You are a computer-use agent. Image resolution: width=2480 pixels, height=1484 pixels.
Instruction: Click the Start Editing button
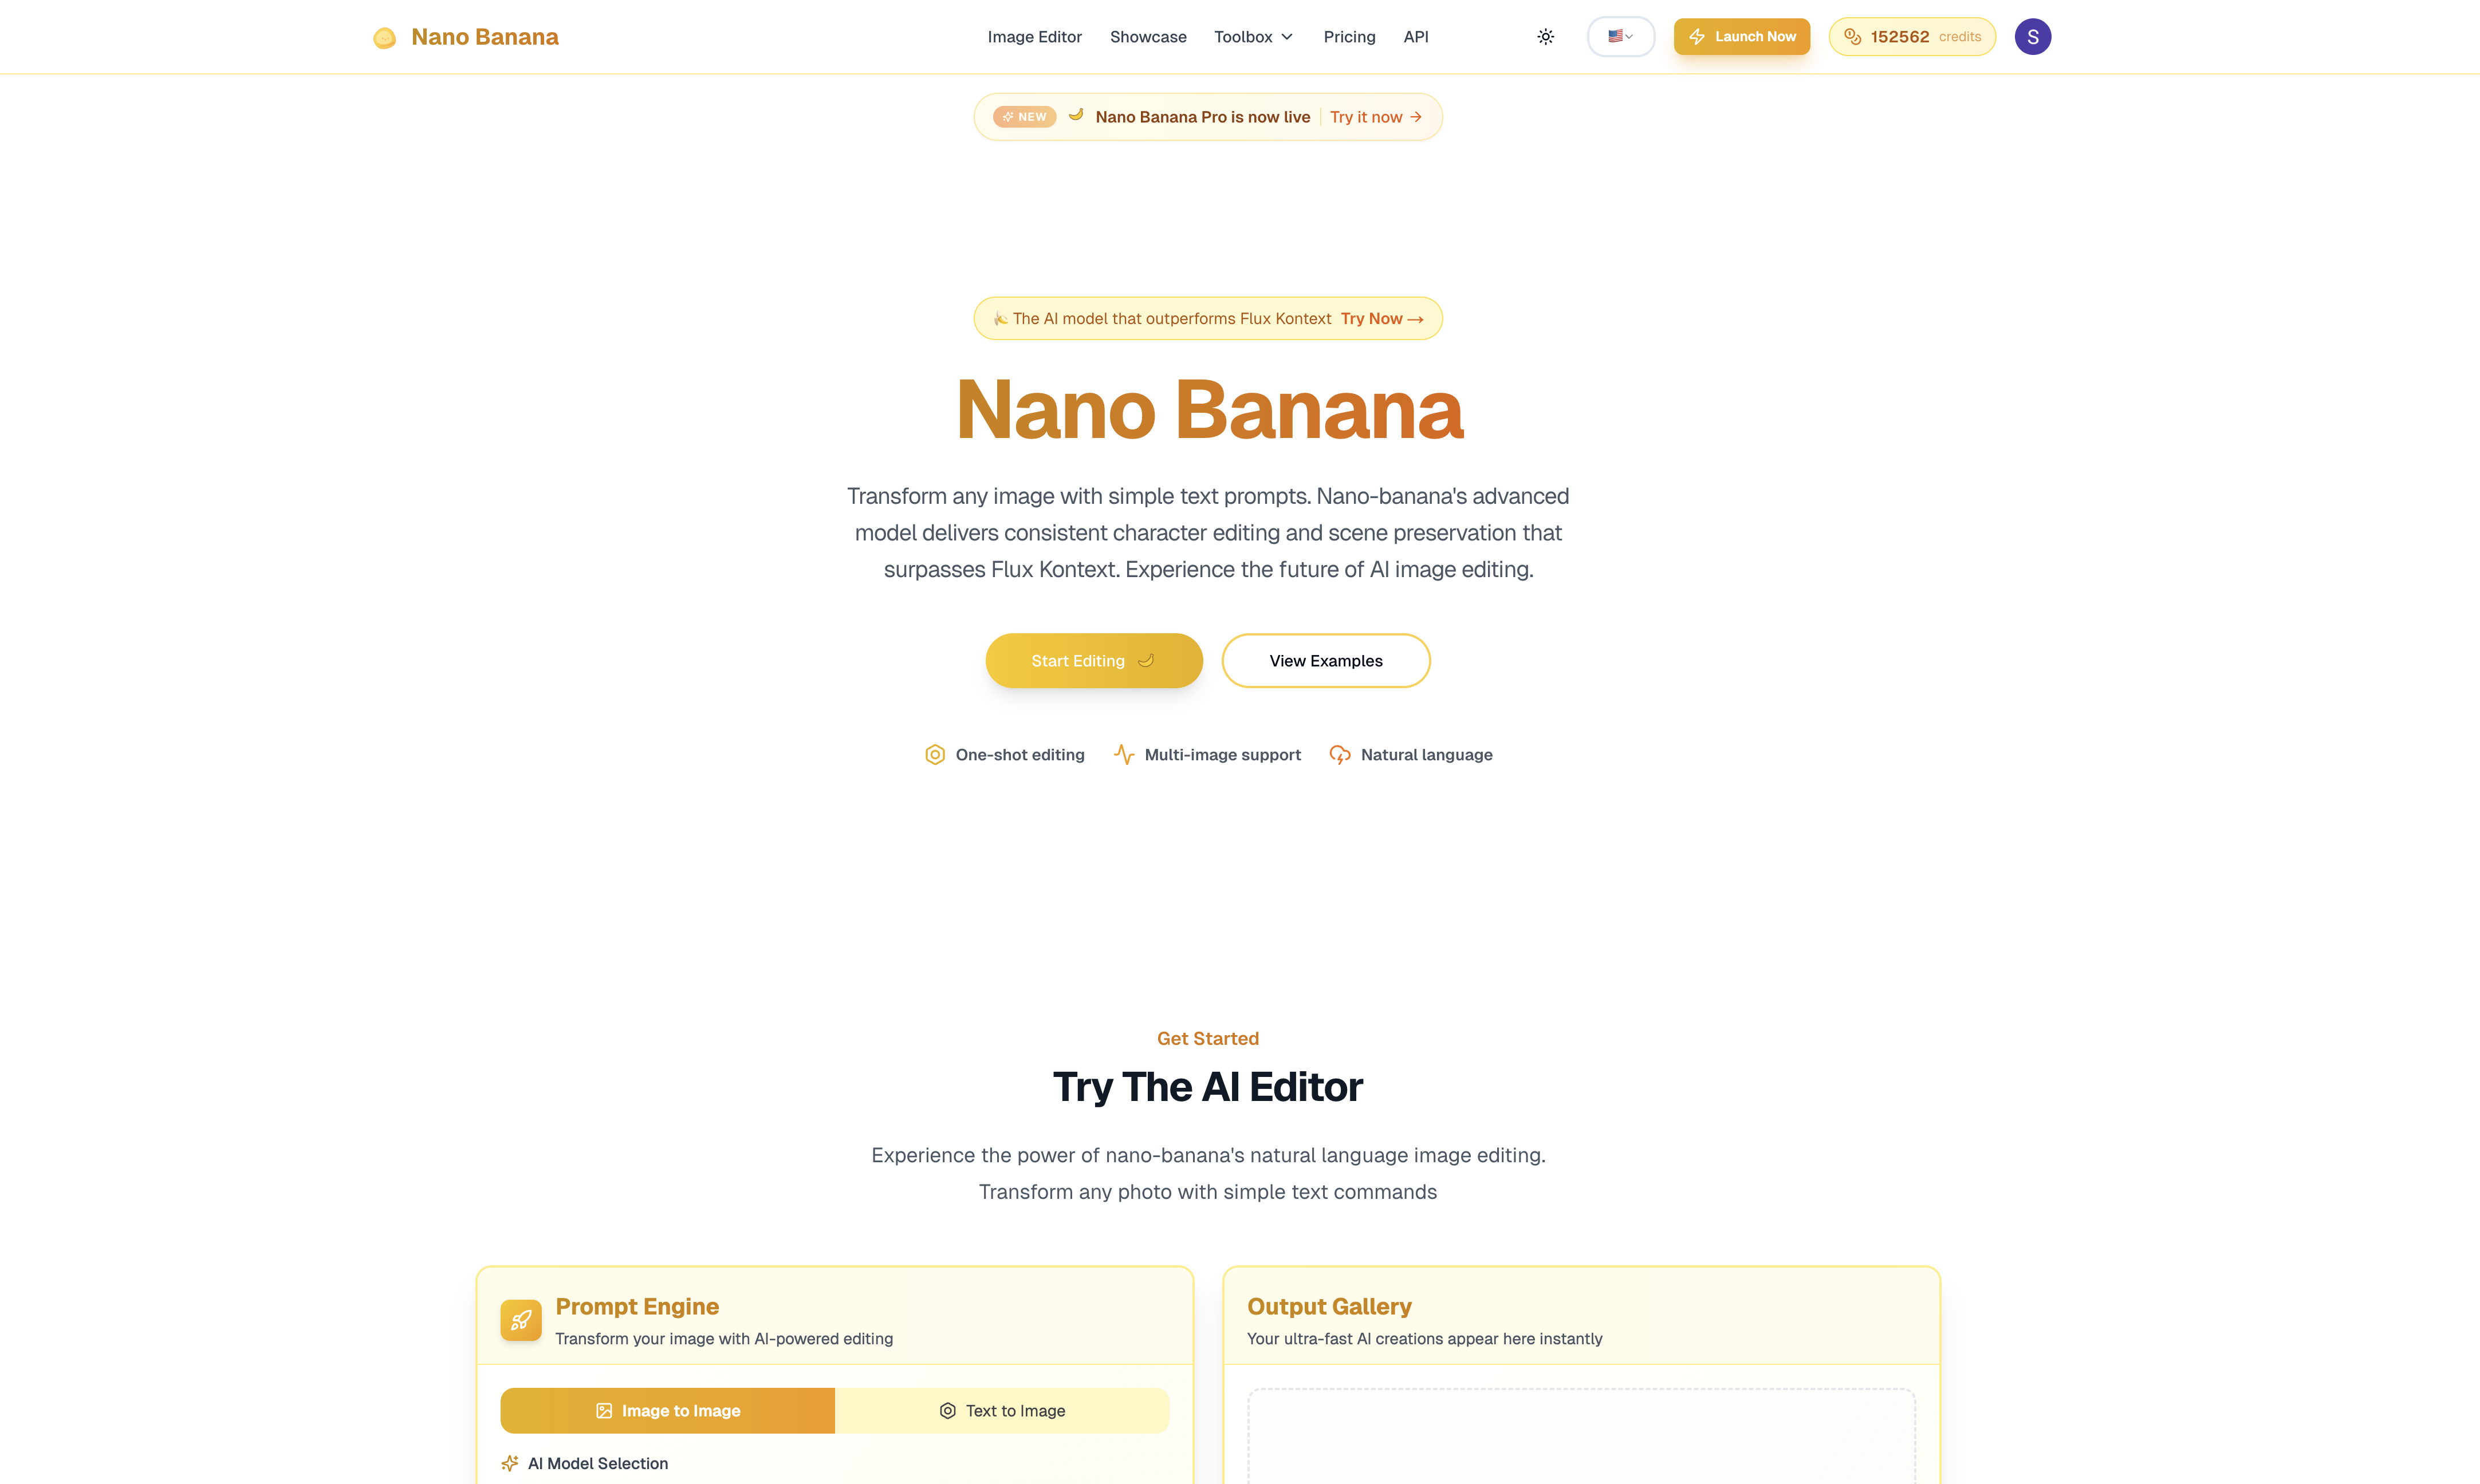point(1093,660)
